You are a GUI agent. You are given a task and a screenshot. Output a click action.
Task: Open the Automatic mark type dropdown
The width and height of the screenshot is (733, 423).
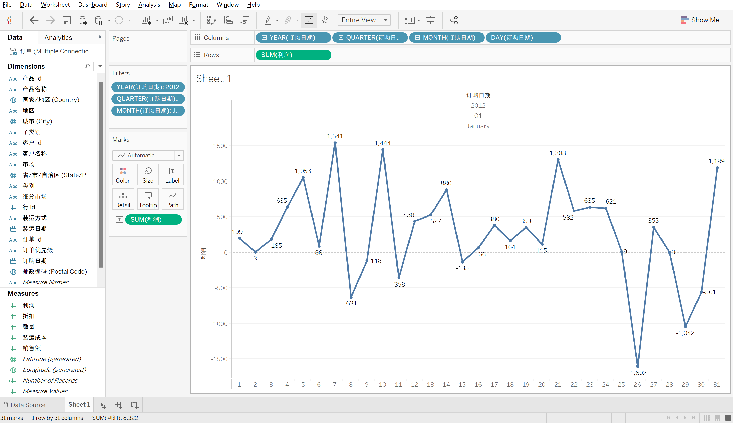point(179,155)
